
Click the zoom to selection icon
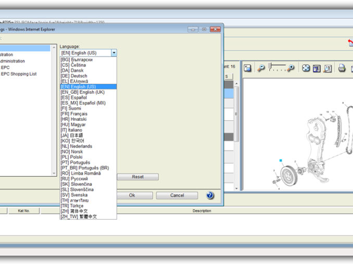(x=328, y=68)
